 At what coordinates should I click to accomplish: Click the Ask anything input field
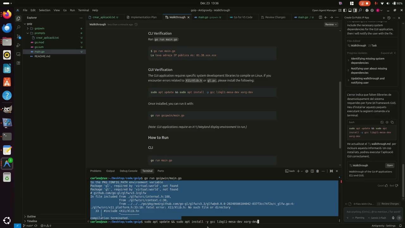point(373,212)
